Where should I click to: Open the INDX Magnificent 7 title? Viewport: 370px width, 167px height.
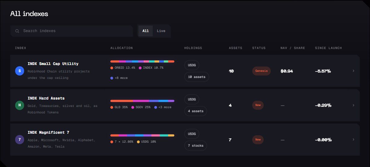[x=48, y=133]
